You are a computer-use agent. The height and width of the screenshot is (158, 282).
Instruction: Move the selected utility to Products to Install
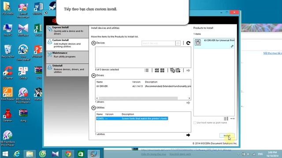click(x=188, y=135)
